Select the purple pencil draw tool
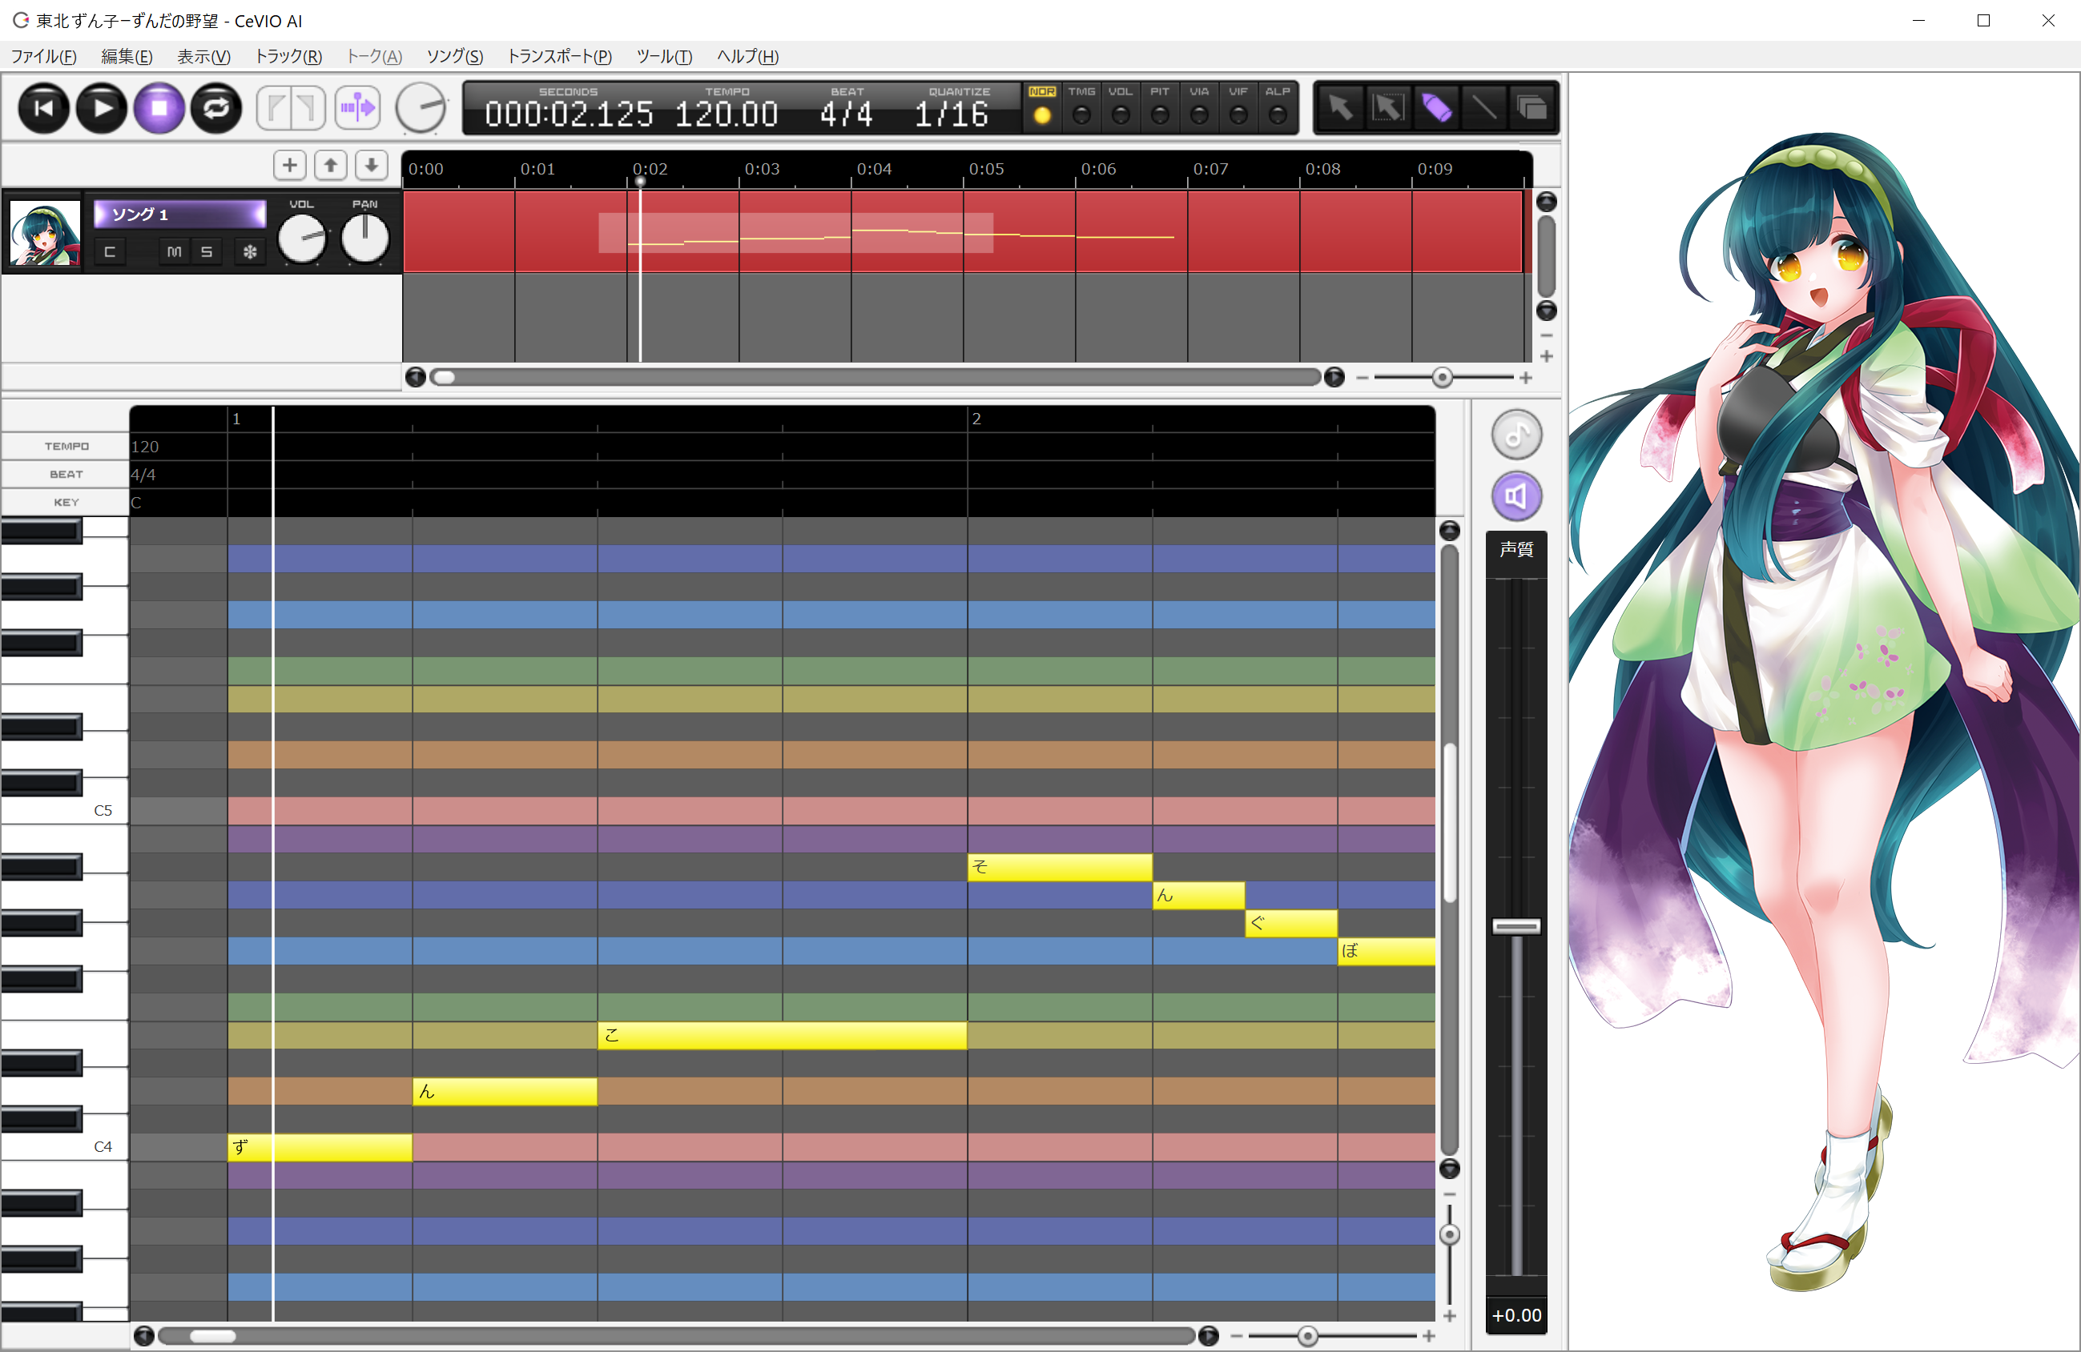 click(1436, 108)
